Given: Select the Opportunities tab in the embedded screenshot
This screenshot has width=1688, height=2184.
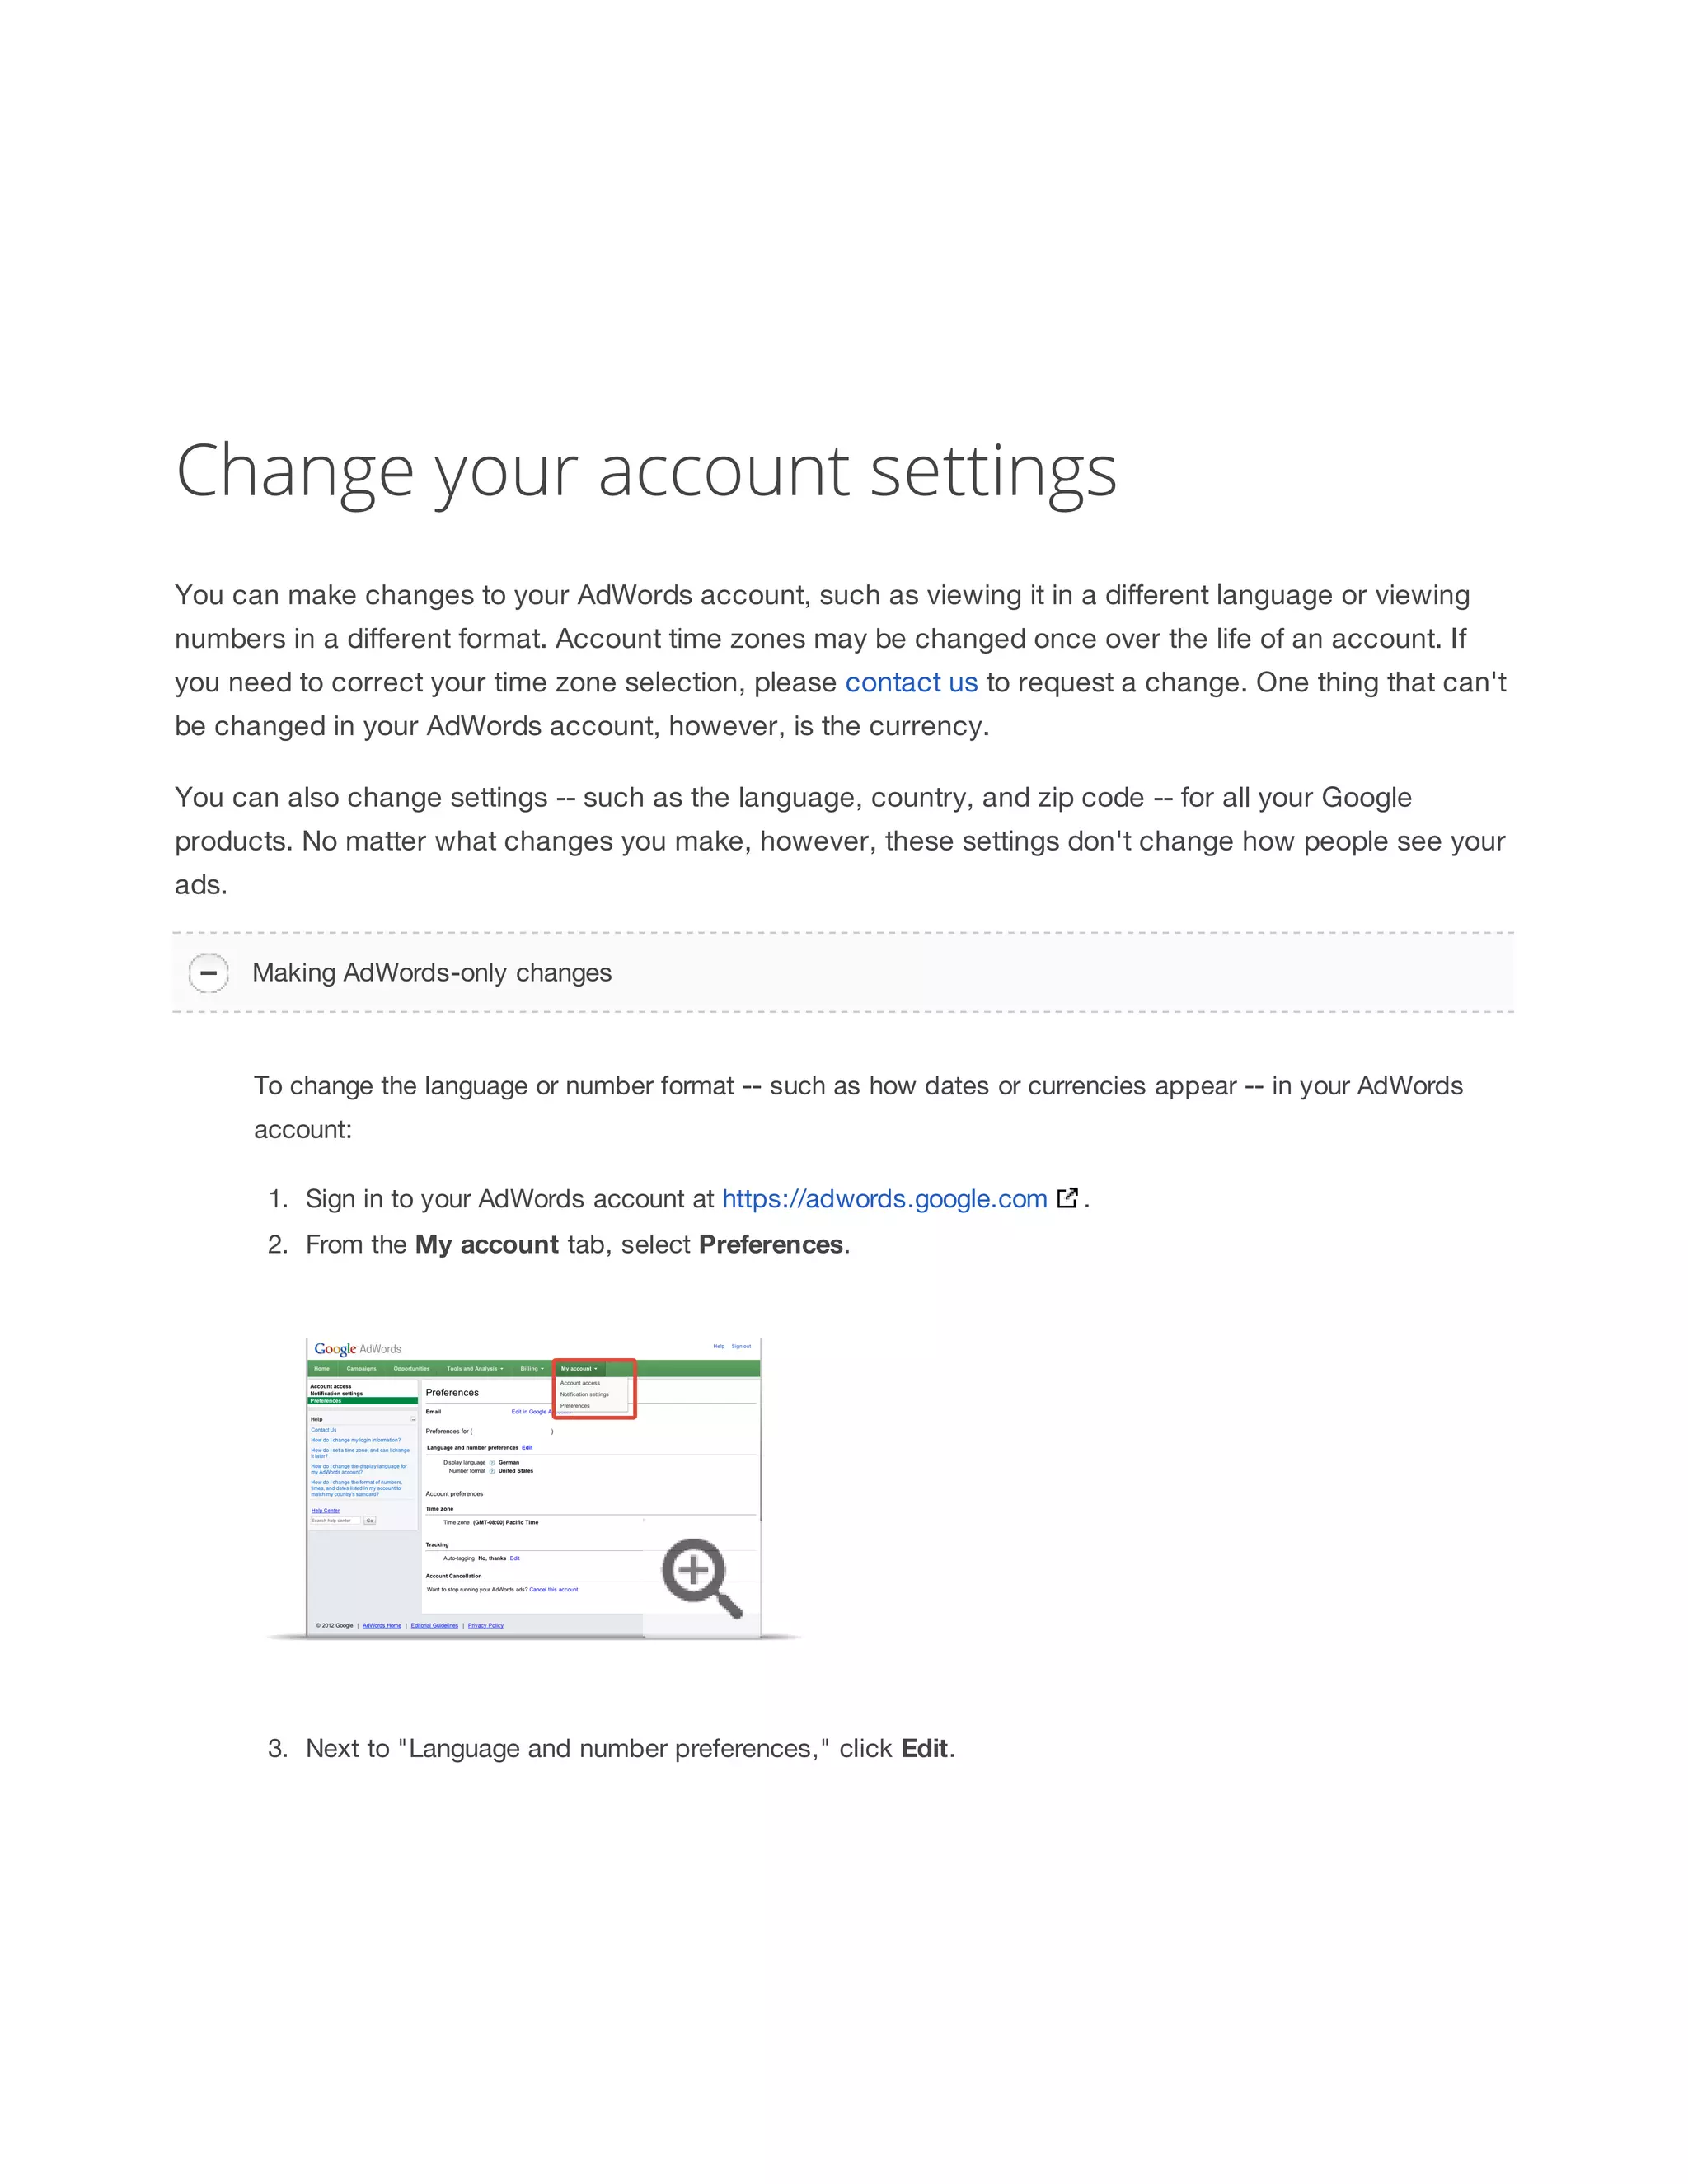Looking at the screenshot, I should (x=411, y=1369).
